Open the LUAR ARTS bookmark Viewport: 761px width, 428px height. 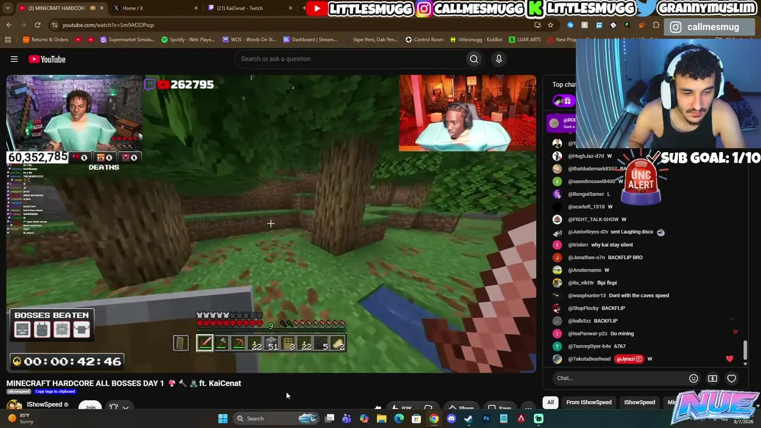pyautogui.click(x=524, y=40)
